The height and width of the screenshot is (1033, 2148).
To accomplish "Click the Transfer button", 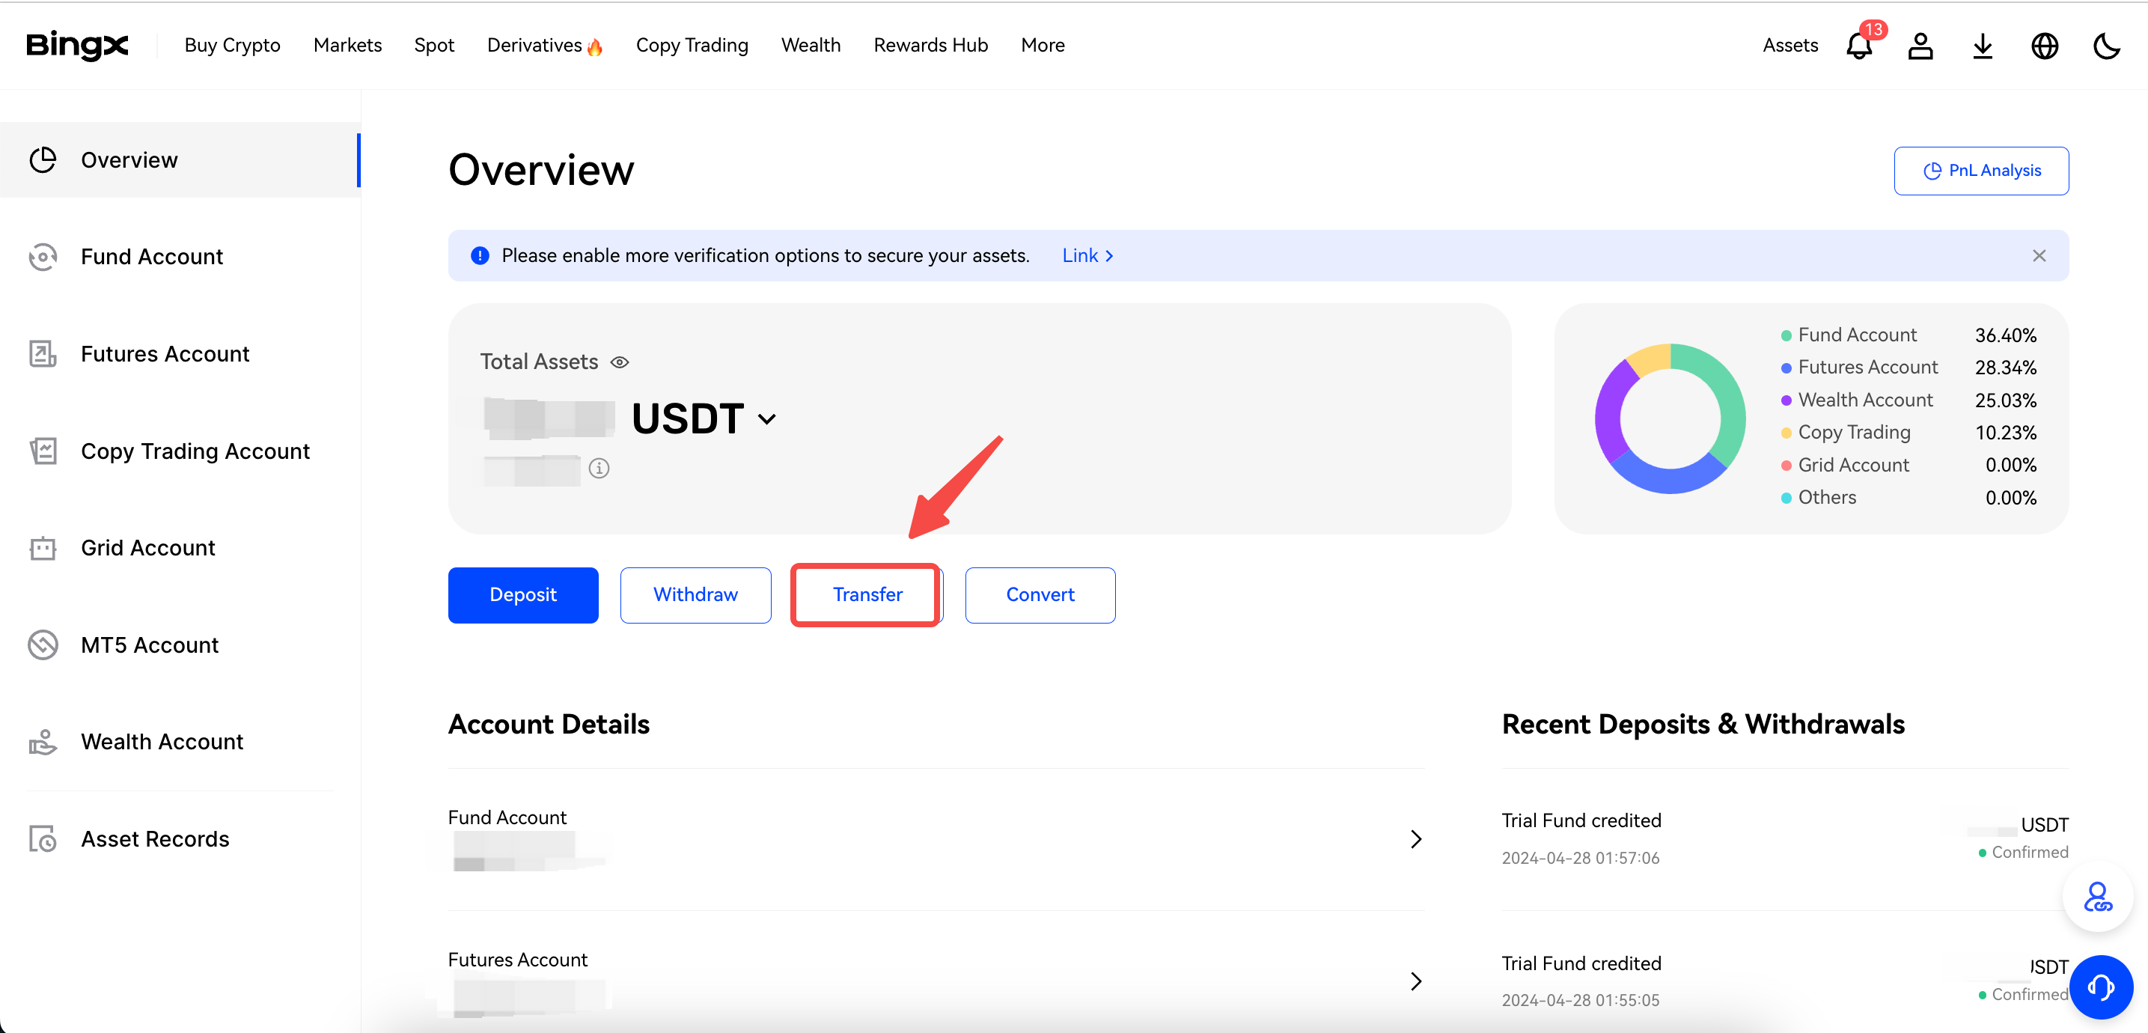I will click(867, 595).
